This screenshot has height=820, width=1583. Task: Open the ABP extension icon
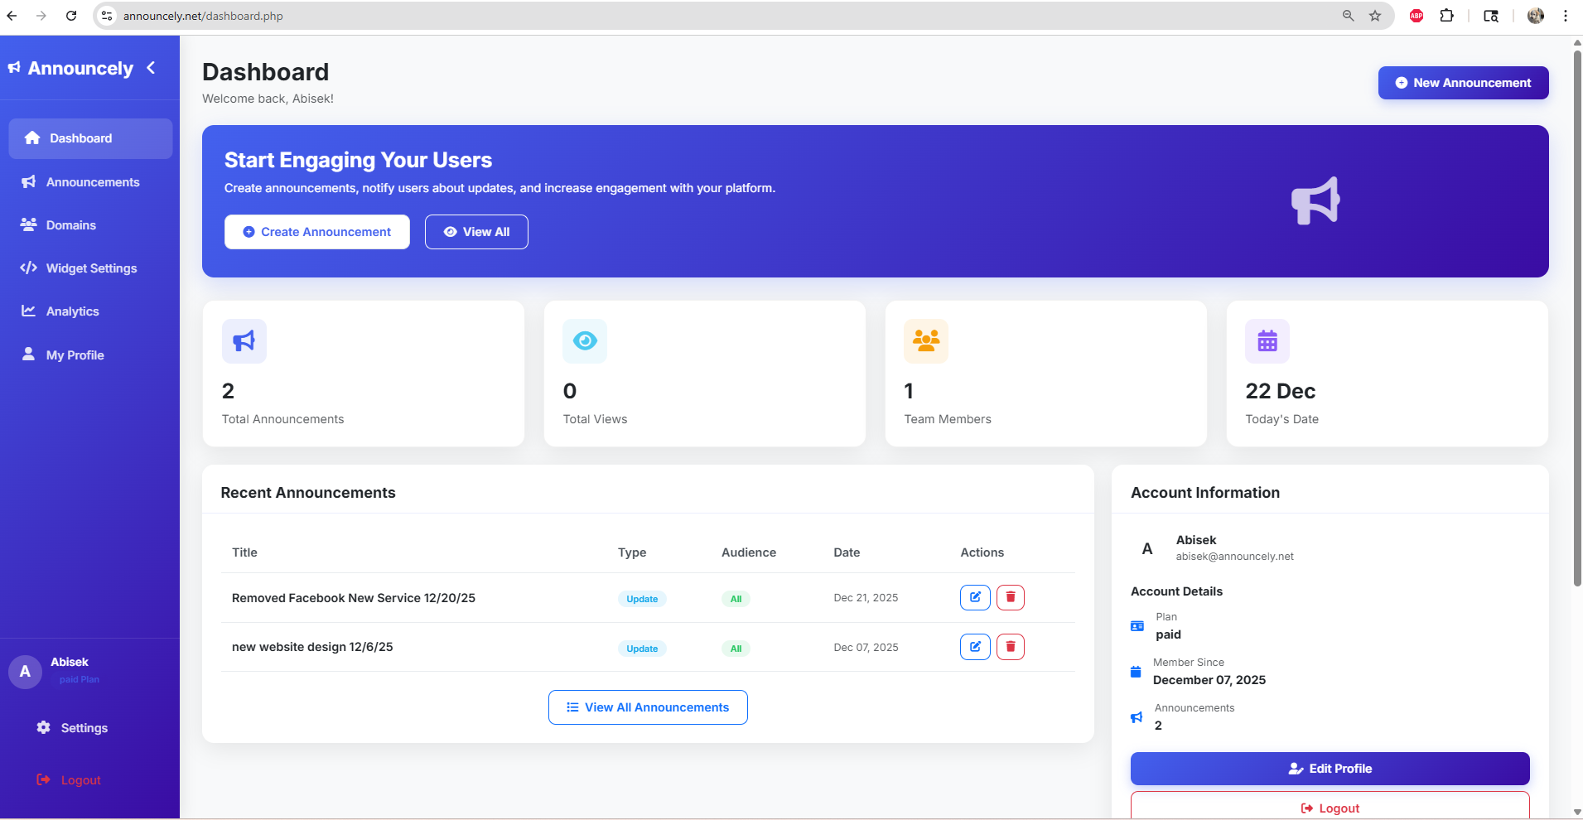pyautogui.click(x=1416, y=16)
